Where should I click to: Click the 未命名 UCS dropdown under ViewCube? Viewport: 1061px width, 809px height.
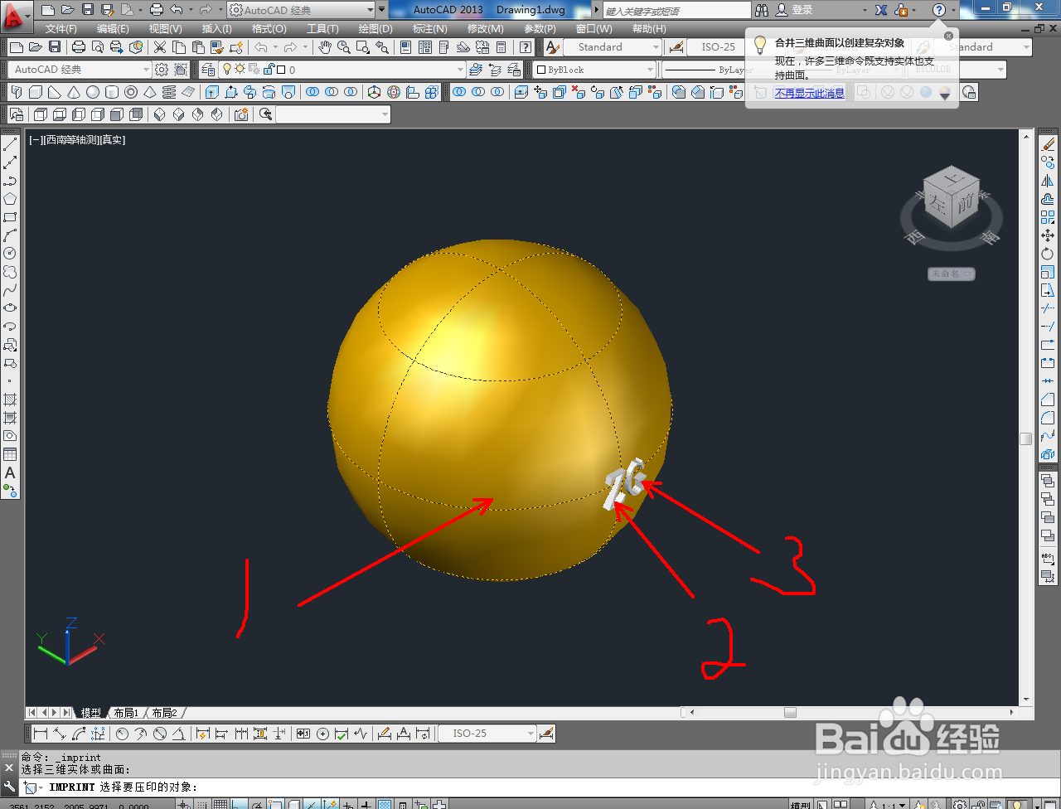click(951, 274)
